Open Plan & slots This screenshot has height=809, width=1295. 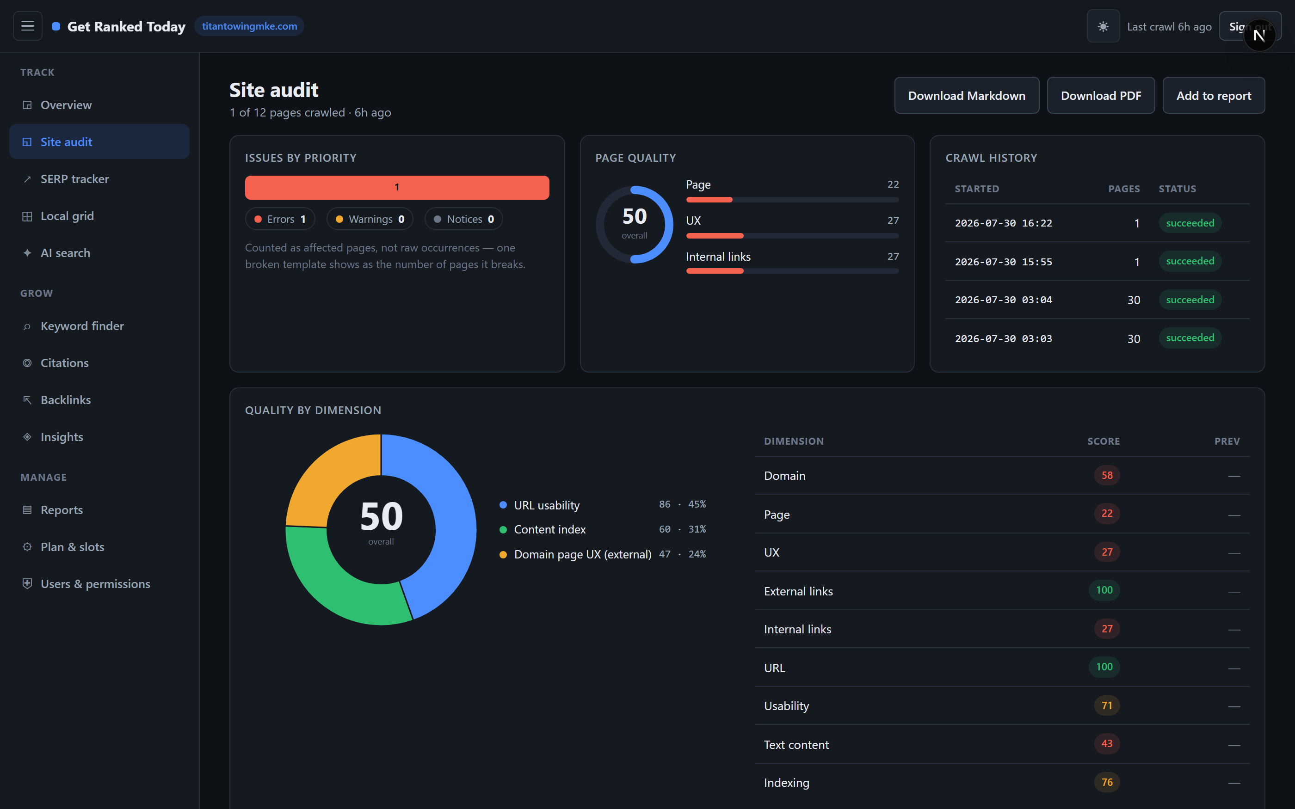tap(99, 547)
